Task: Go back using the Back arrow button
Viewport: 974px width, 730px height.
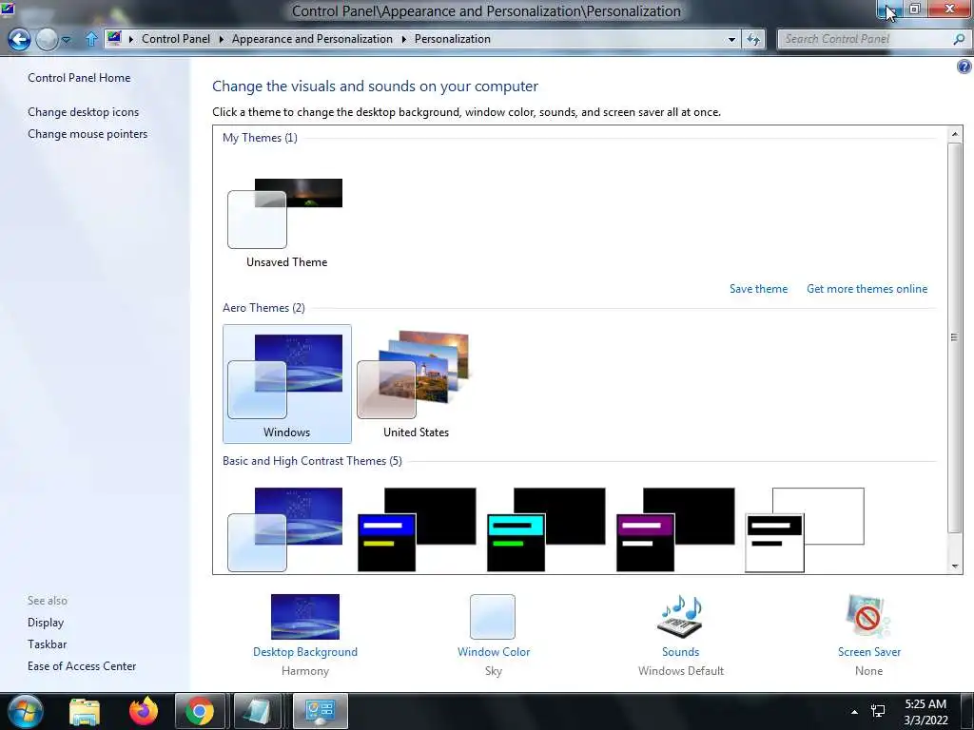Action: [19, 40]
